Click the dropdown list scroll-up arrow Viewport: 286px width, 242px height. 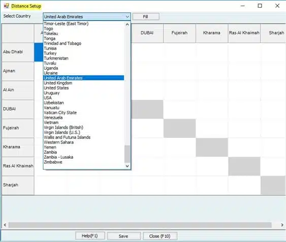(128, 24)
